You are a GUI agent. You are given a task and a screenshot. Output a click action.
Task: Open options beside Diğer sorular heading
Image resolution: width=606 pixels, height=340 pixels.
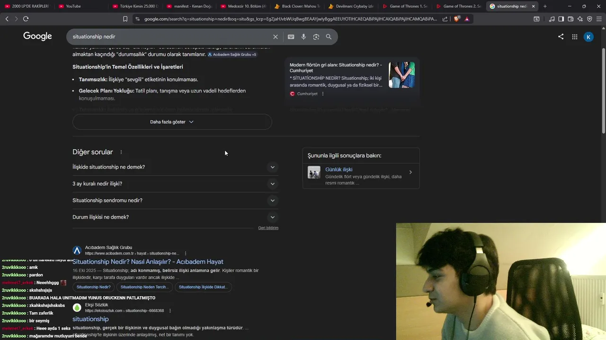pos(121,152)
